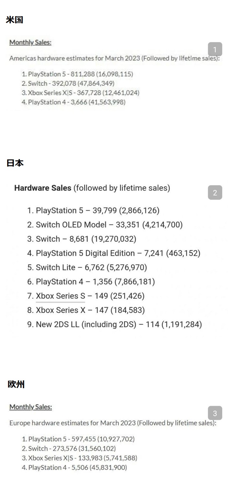Click PlayStation 5 - 597,455 Europe entry
The width and height of the screenshot is (233, 487).
(x=81, y=439)
